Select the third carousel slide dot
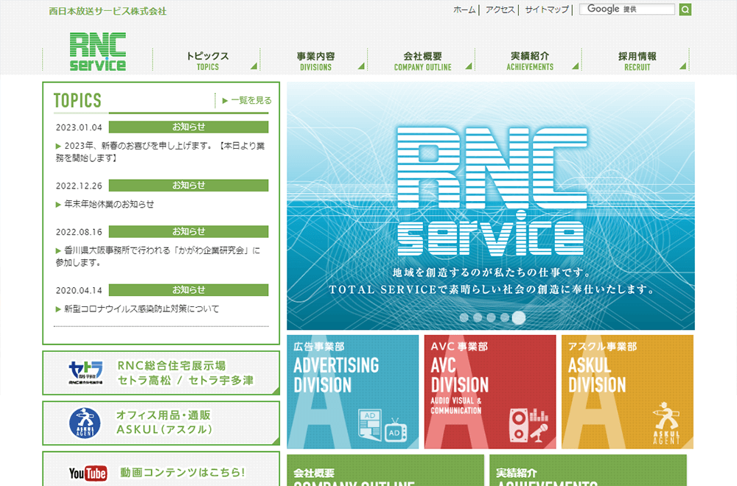Screen dimensions: 737x486 pyautogui.click(x=491, y=317)
